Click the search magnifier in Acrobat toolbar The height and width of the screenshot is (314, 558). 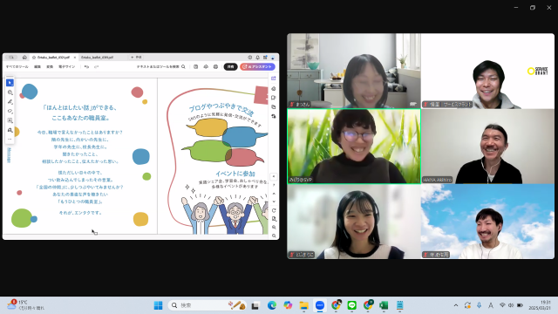[x=183, y=66]
